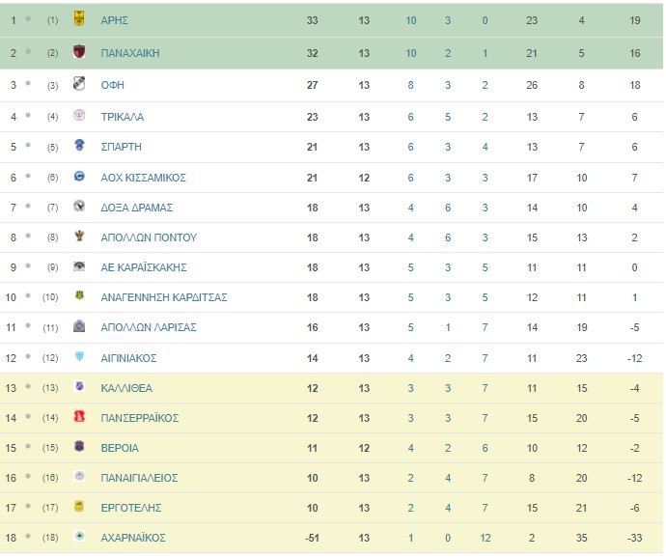Image resolution: width=666 pixels, height=557 pixels.
Task: Click the ΑΟΧ ΚΙΣΣΑΜΙΚΟΣ round blue logo
Action: pyautogui.click(x=79, y=176)
